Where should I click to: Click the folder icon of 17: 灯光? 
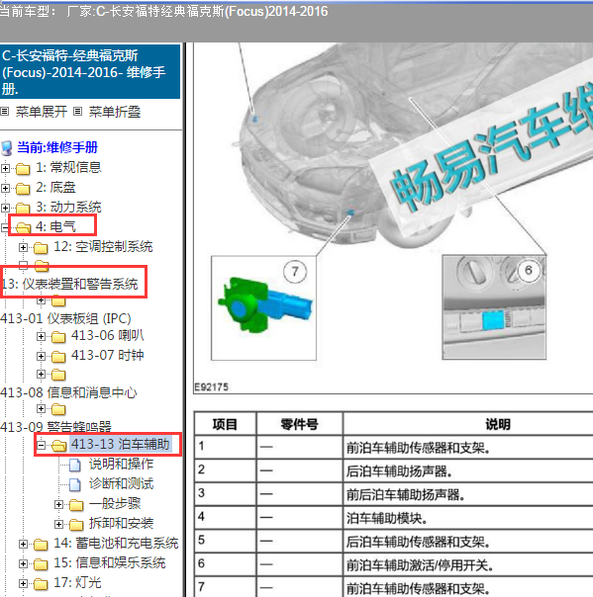click(41, 584)
